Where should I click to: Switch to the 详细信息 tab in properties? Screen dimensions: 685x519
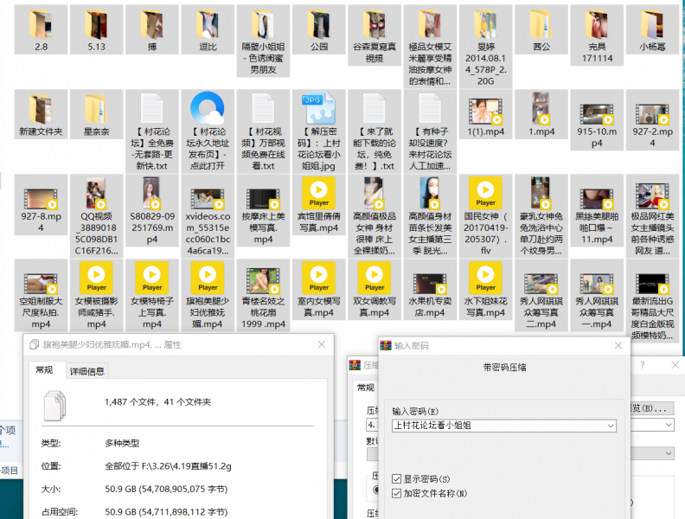[x=86, y=371]
